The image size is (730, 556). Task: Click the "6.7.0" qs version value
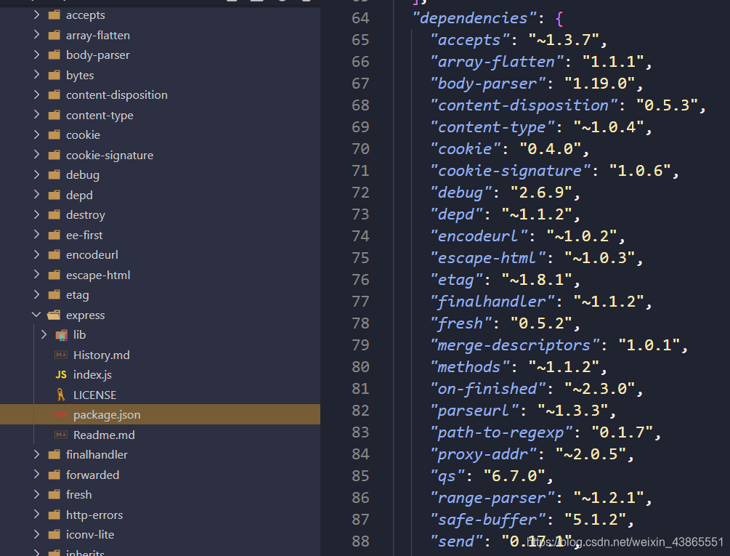pos(514,476)
